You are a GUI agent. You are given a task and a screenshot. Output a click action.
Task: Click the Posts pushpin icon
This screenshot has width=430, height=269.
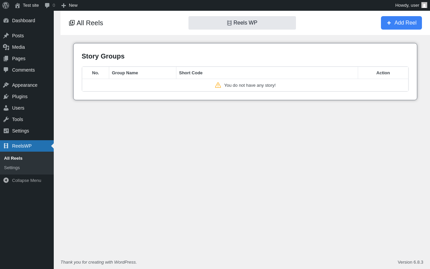click(6, 36)
